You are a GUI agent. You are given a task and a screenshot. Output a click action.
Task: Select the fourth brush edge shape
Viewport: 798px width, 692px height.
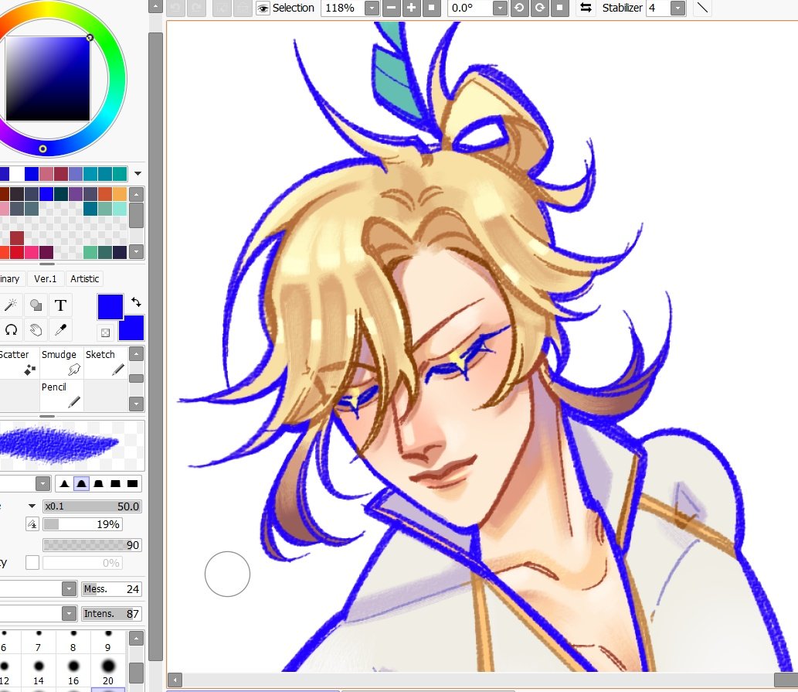(116, 484)
